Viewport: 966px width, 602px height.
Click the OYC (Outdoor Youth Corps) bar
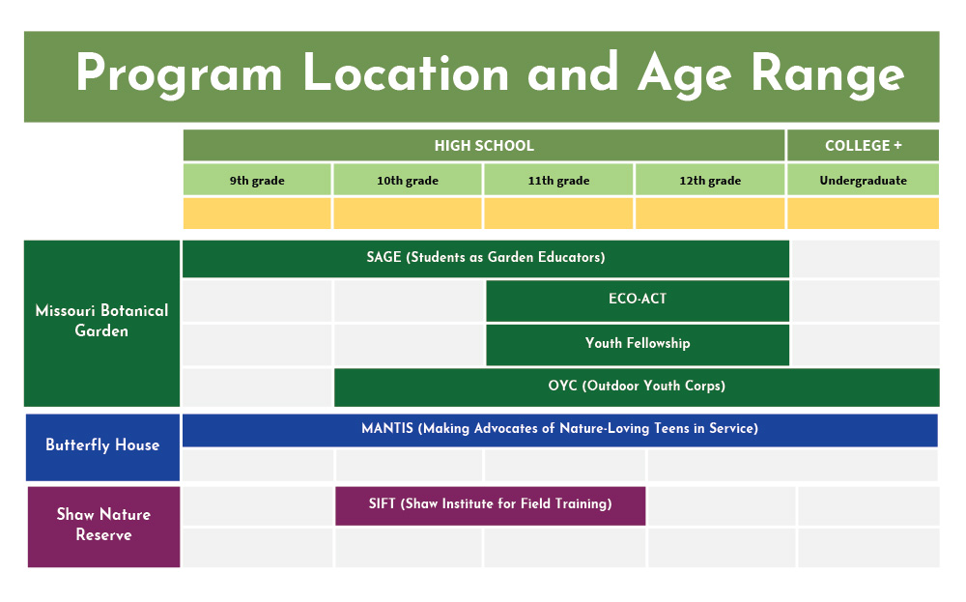point(636,387)
